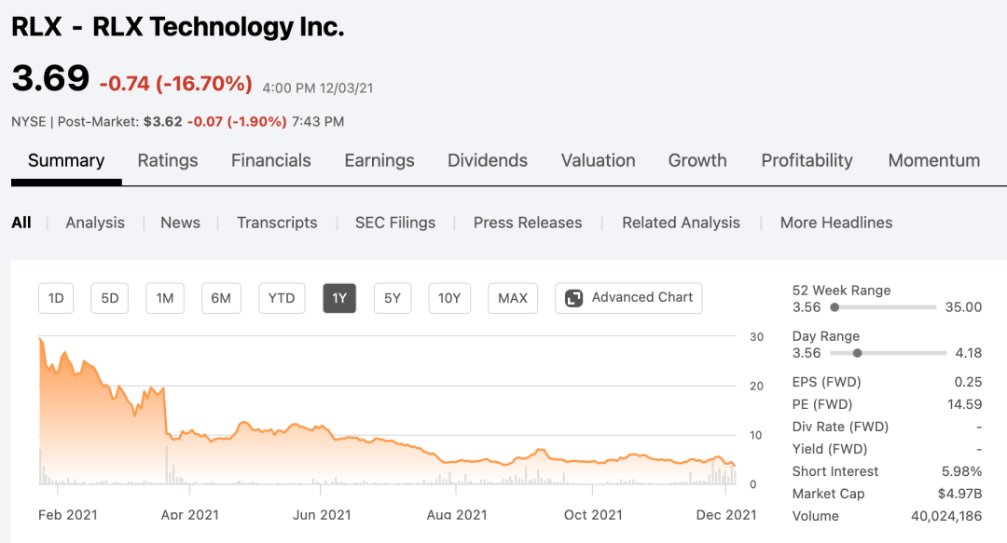Show year-to-date YTD chart
The image size is (1007, 543).
coord(282,298)
